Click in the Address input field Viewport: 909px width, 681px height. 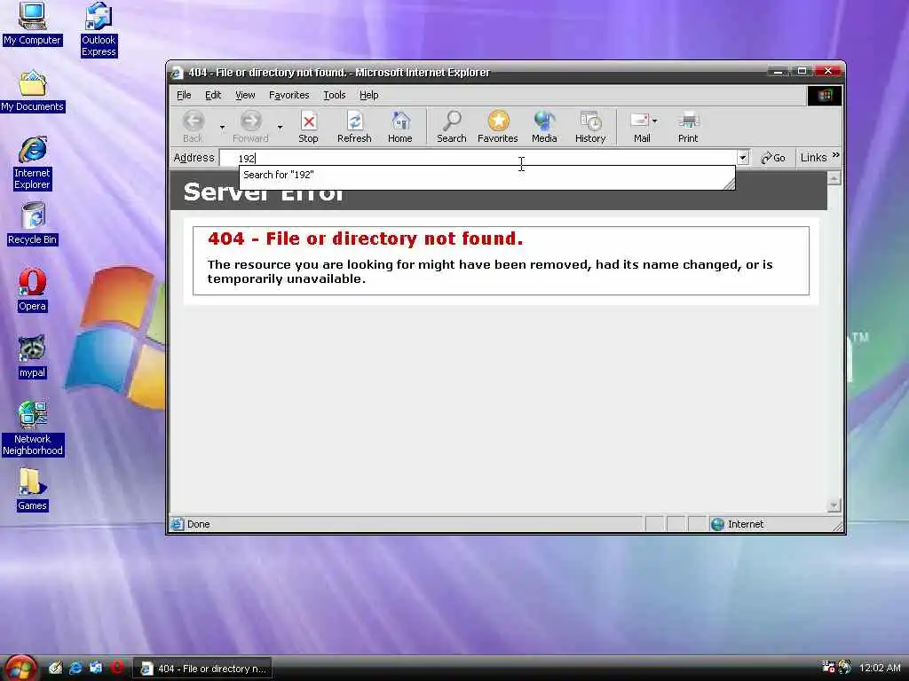(478, 158)
